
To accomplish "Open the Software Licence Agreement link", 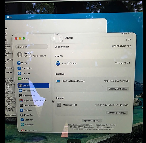I will [80, 125].
